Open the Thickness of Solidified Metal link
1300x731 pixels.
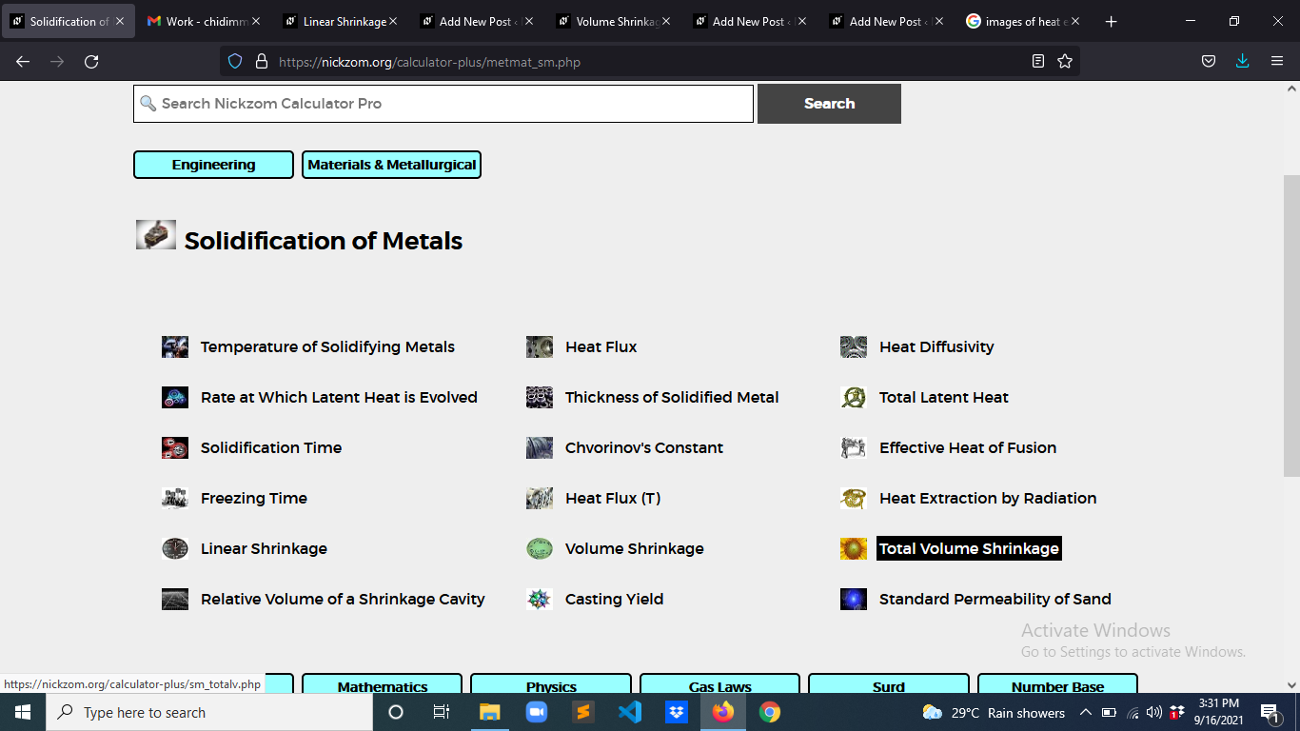(x=672, y=397)
